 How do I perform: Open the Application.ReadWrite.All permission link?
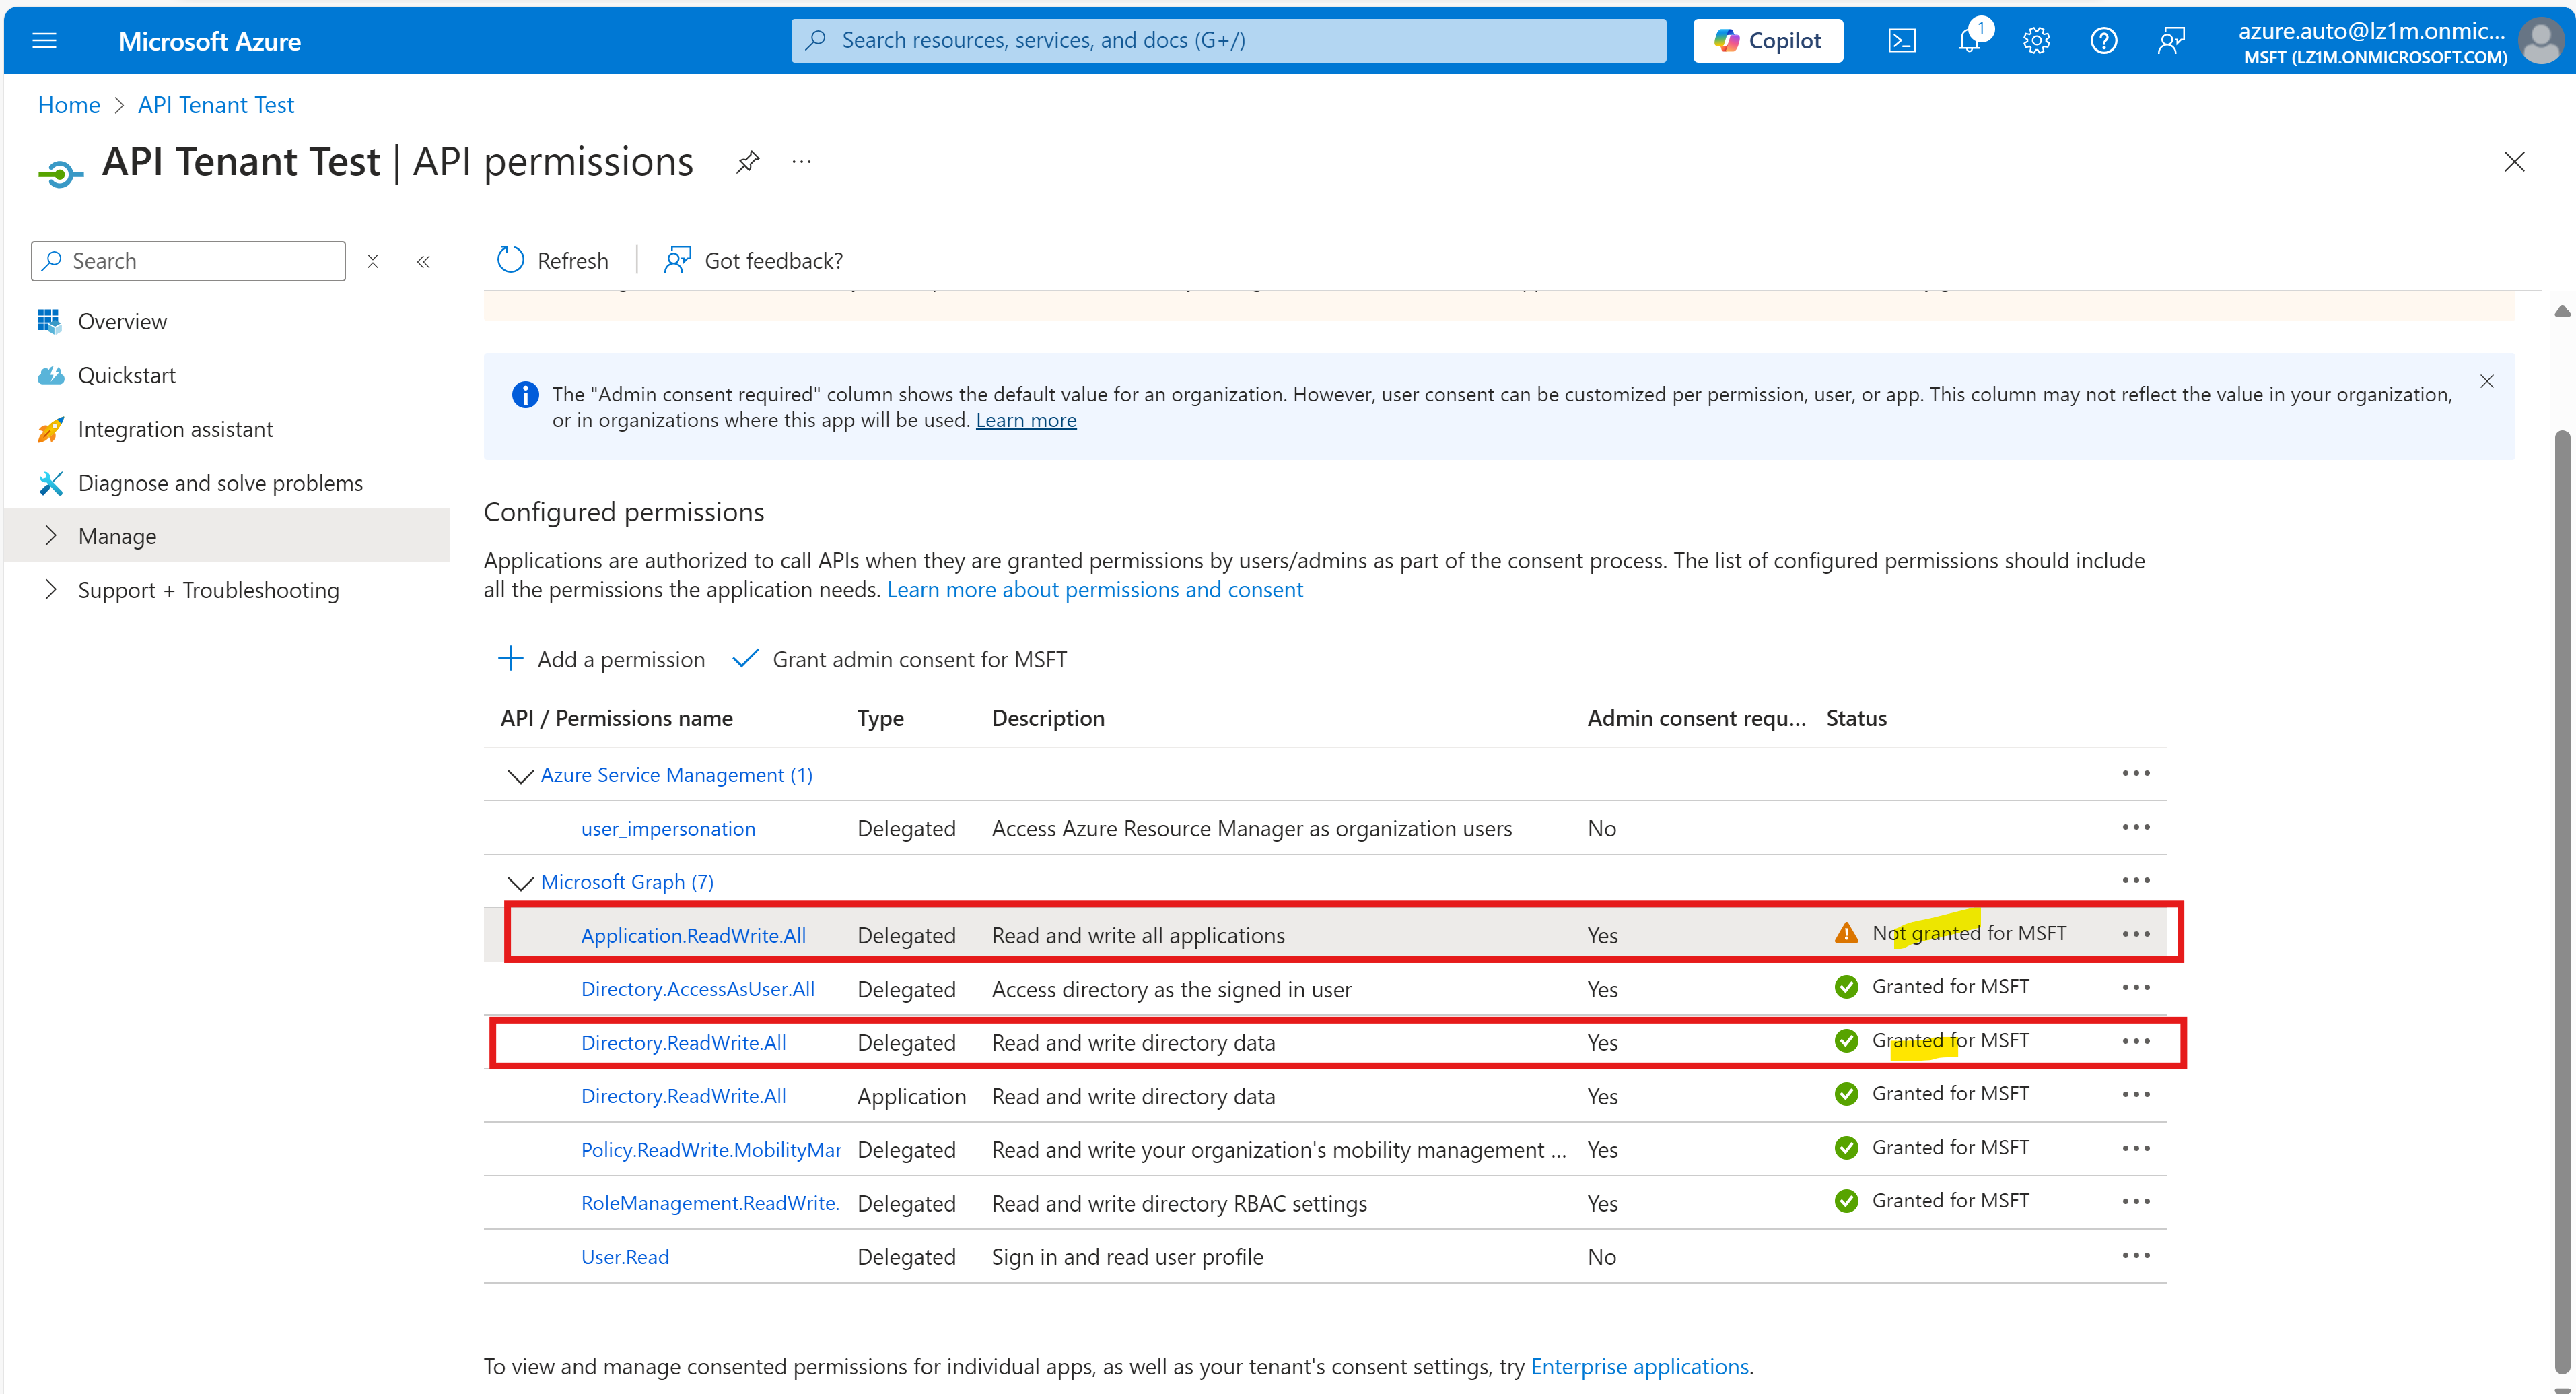point(693,935)
